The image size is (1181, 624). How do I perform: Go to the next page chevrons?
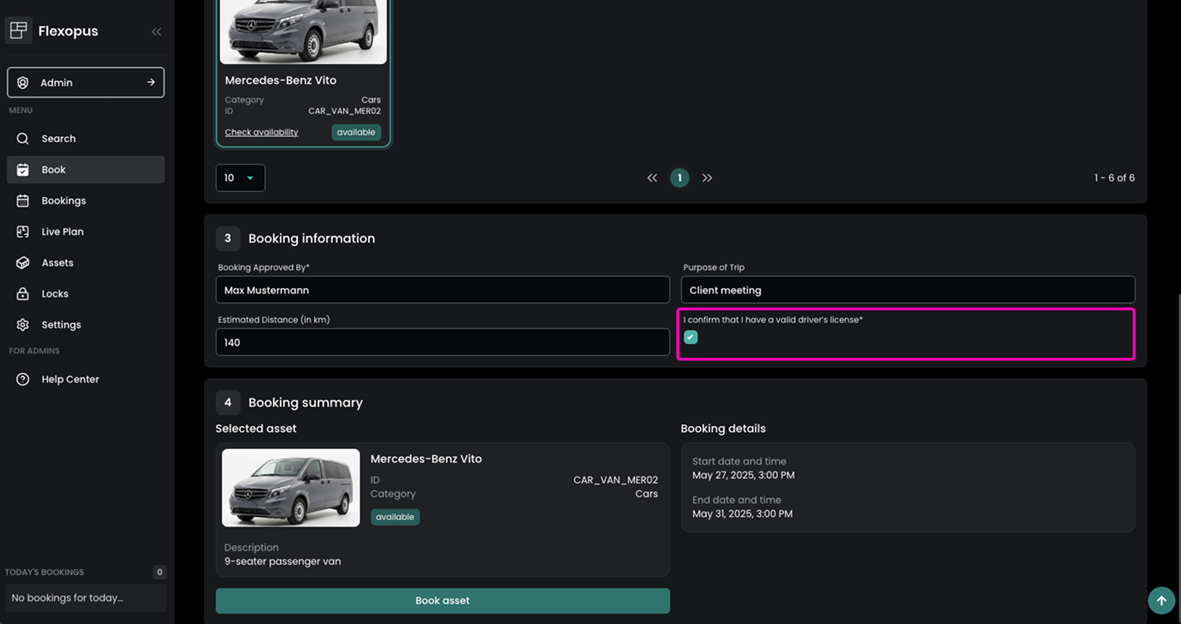pos(707,178)
